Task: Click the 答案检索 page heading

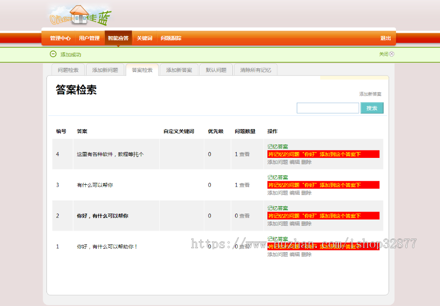Action: (x=76, y=90)
